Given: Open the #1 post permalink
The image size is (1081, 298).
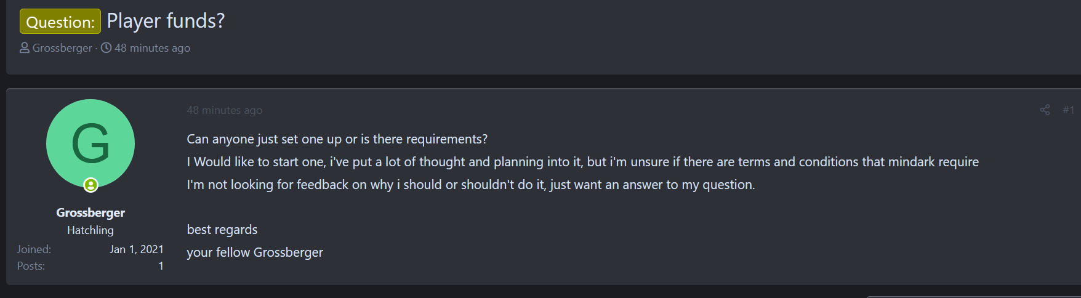Looking at the screenshot, I should click(1068, 110).
